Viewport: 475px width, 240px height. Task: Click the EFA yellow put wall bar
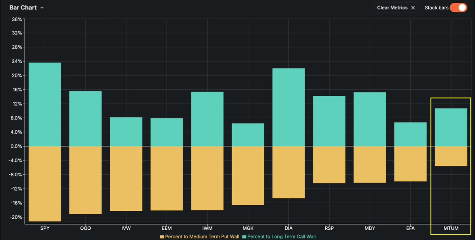point(410,164)
